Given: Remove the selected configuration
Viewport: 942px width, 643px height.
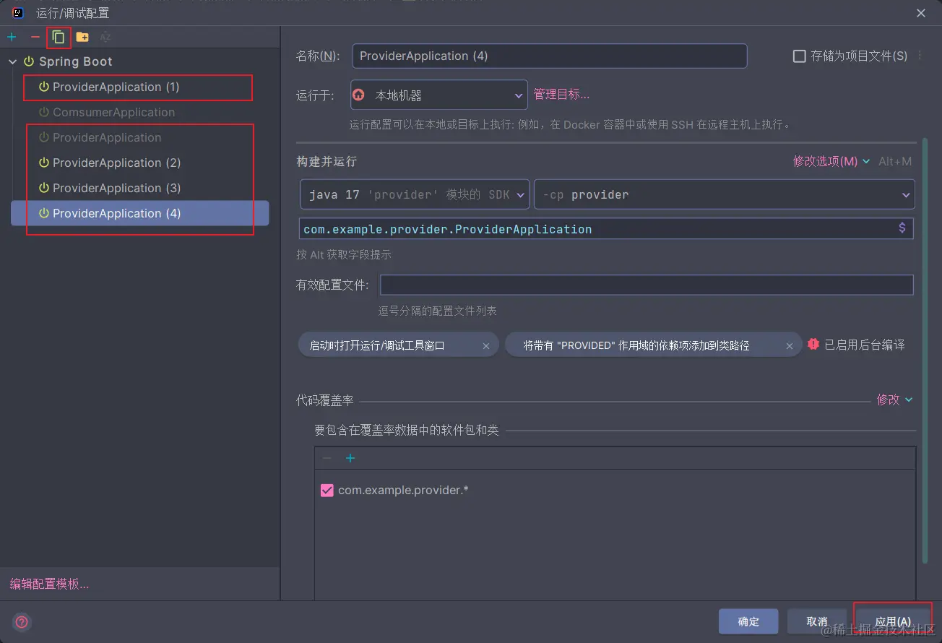Looking at the screenshot, I should (x=35, y=37).
